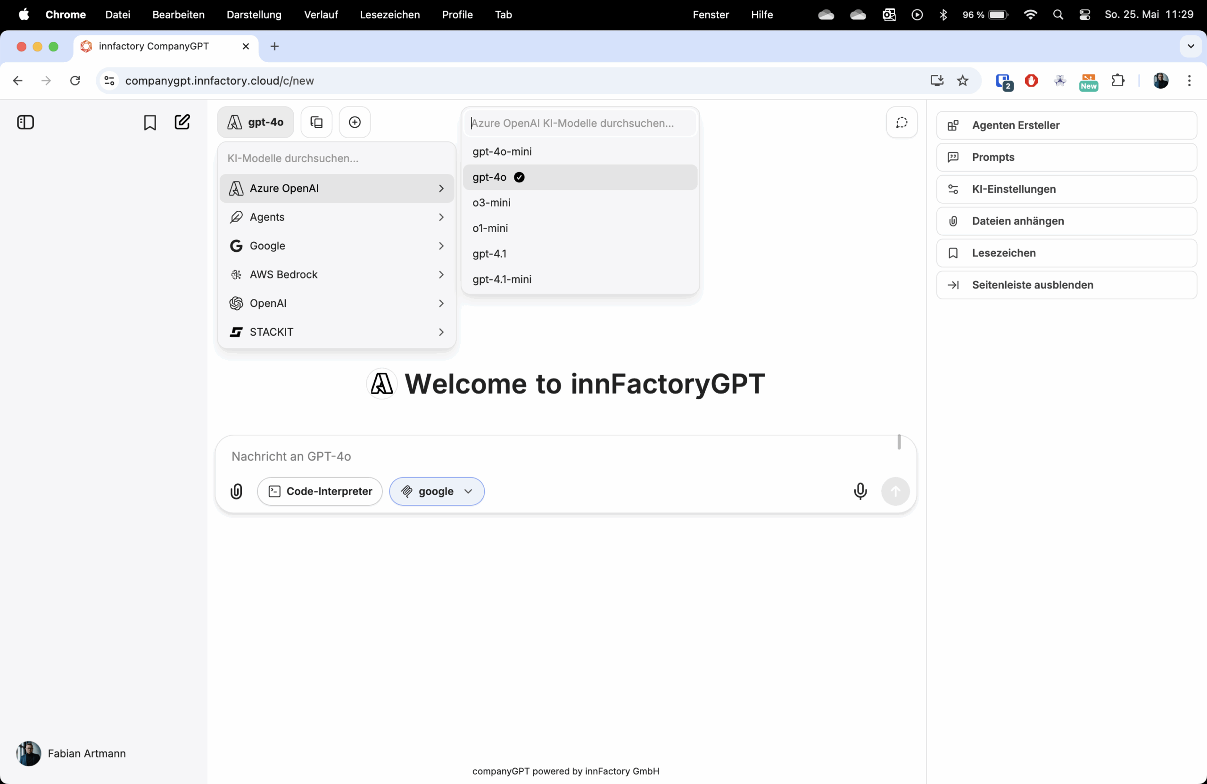Click the message box scrollbar handle
The height and width of the screenshot is (784, 1207).
899,442
